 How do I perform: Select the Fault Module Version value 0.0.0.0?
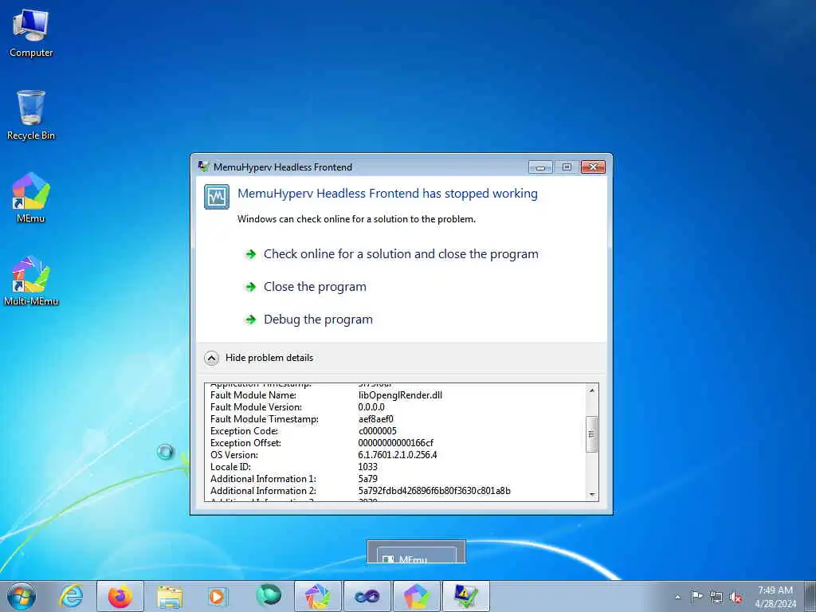pos(371,407)
